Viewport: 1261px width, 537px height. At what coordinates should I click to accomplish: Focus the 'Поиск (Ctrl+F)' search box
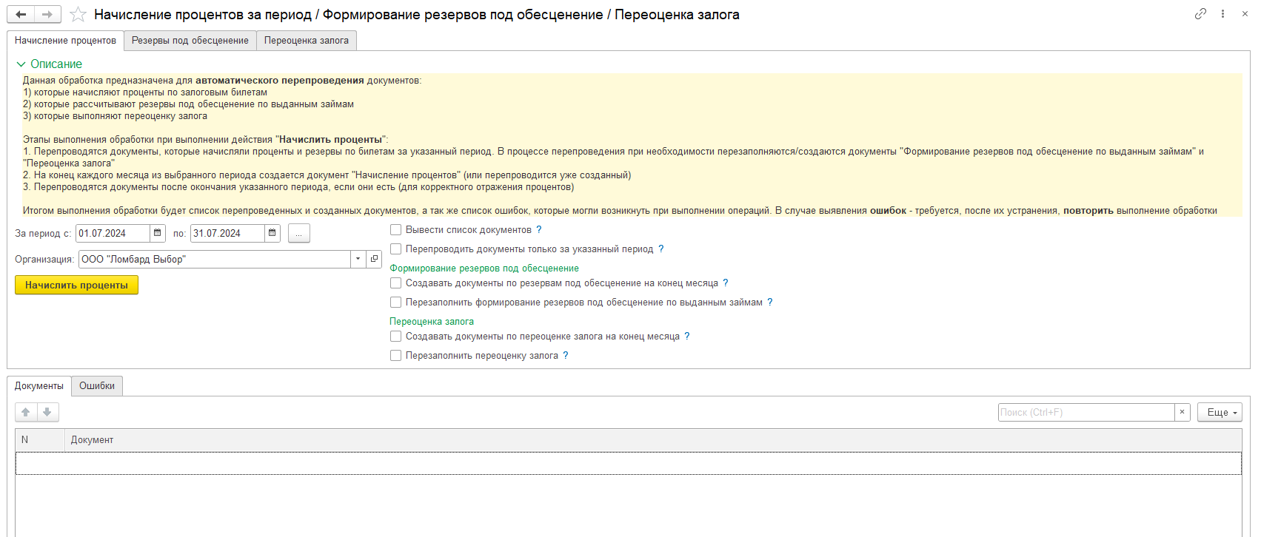click(1086, 412)
